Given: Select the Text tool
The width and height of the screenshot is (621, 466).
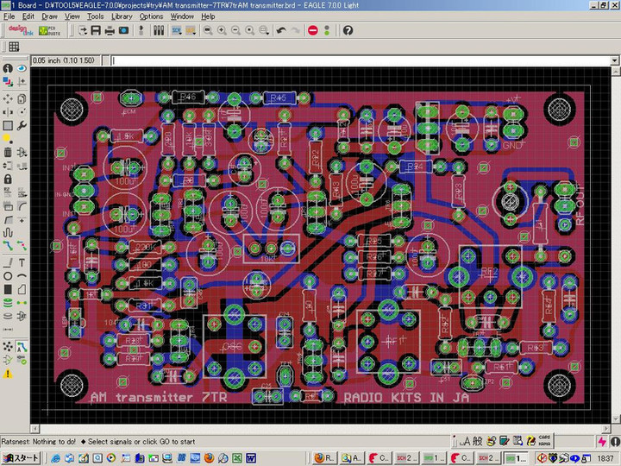Looking at the screenshot, I should point(22,262).
